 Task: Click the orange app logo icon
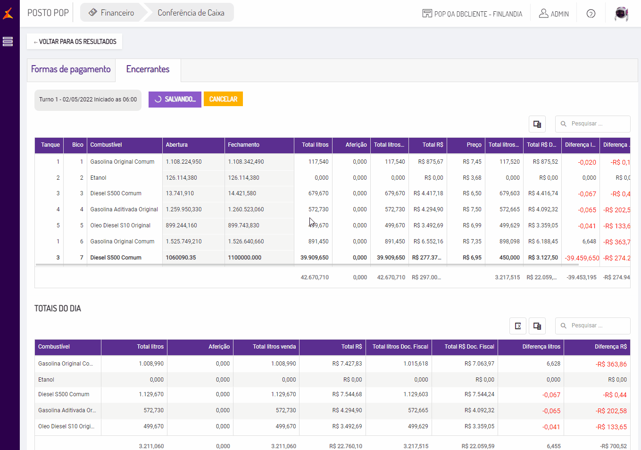pyautogui.click(x=8, y=13)
